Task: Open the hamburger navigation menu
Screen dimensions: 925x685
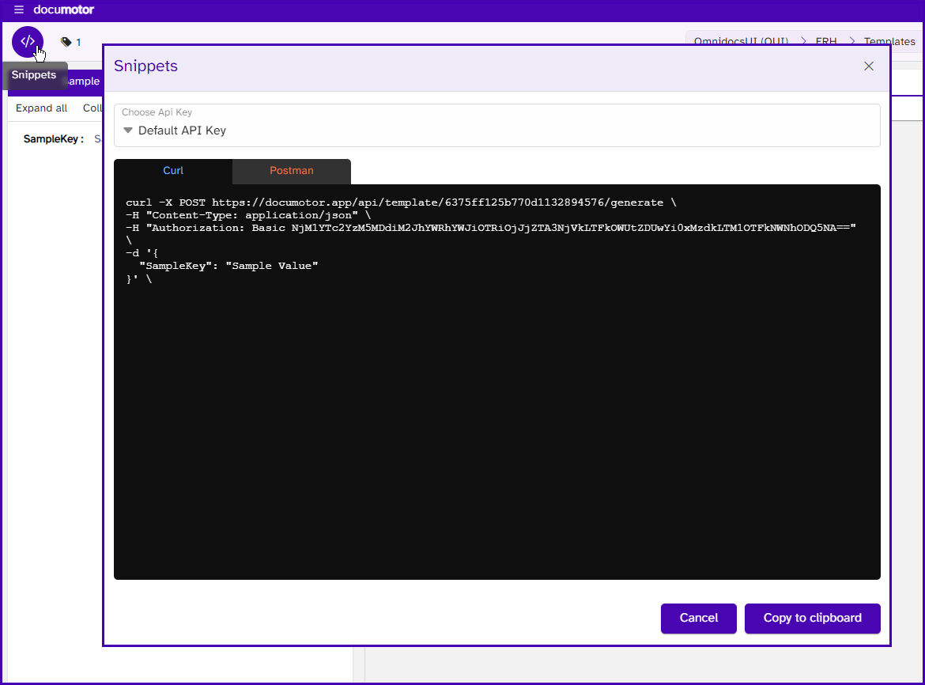Action: click(x=18, y=9)
